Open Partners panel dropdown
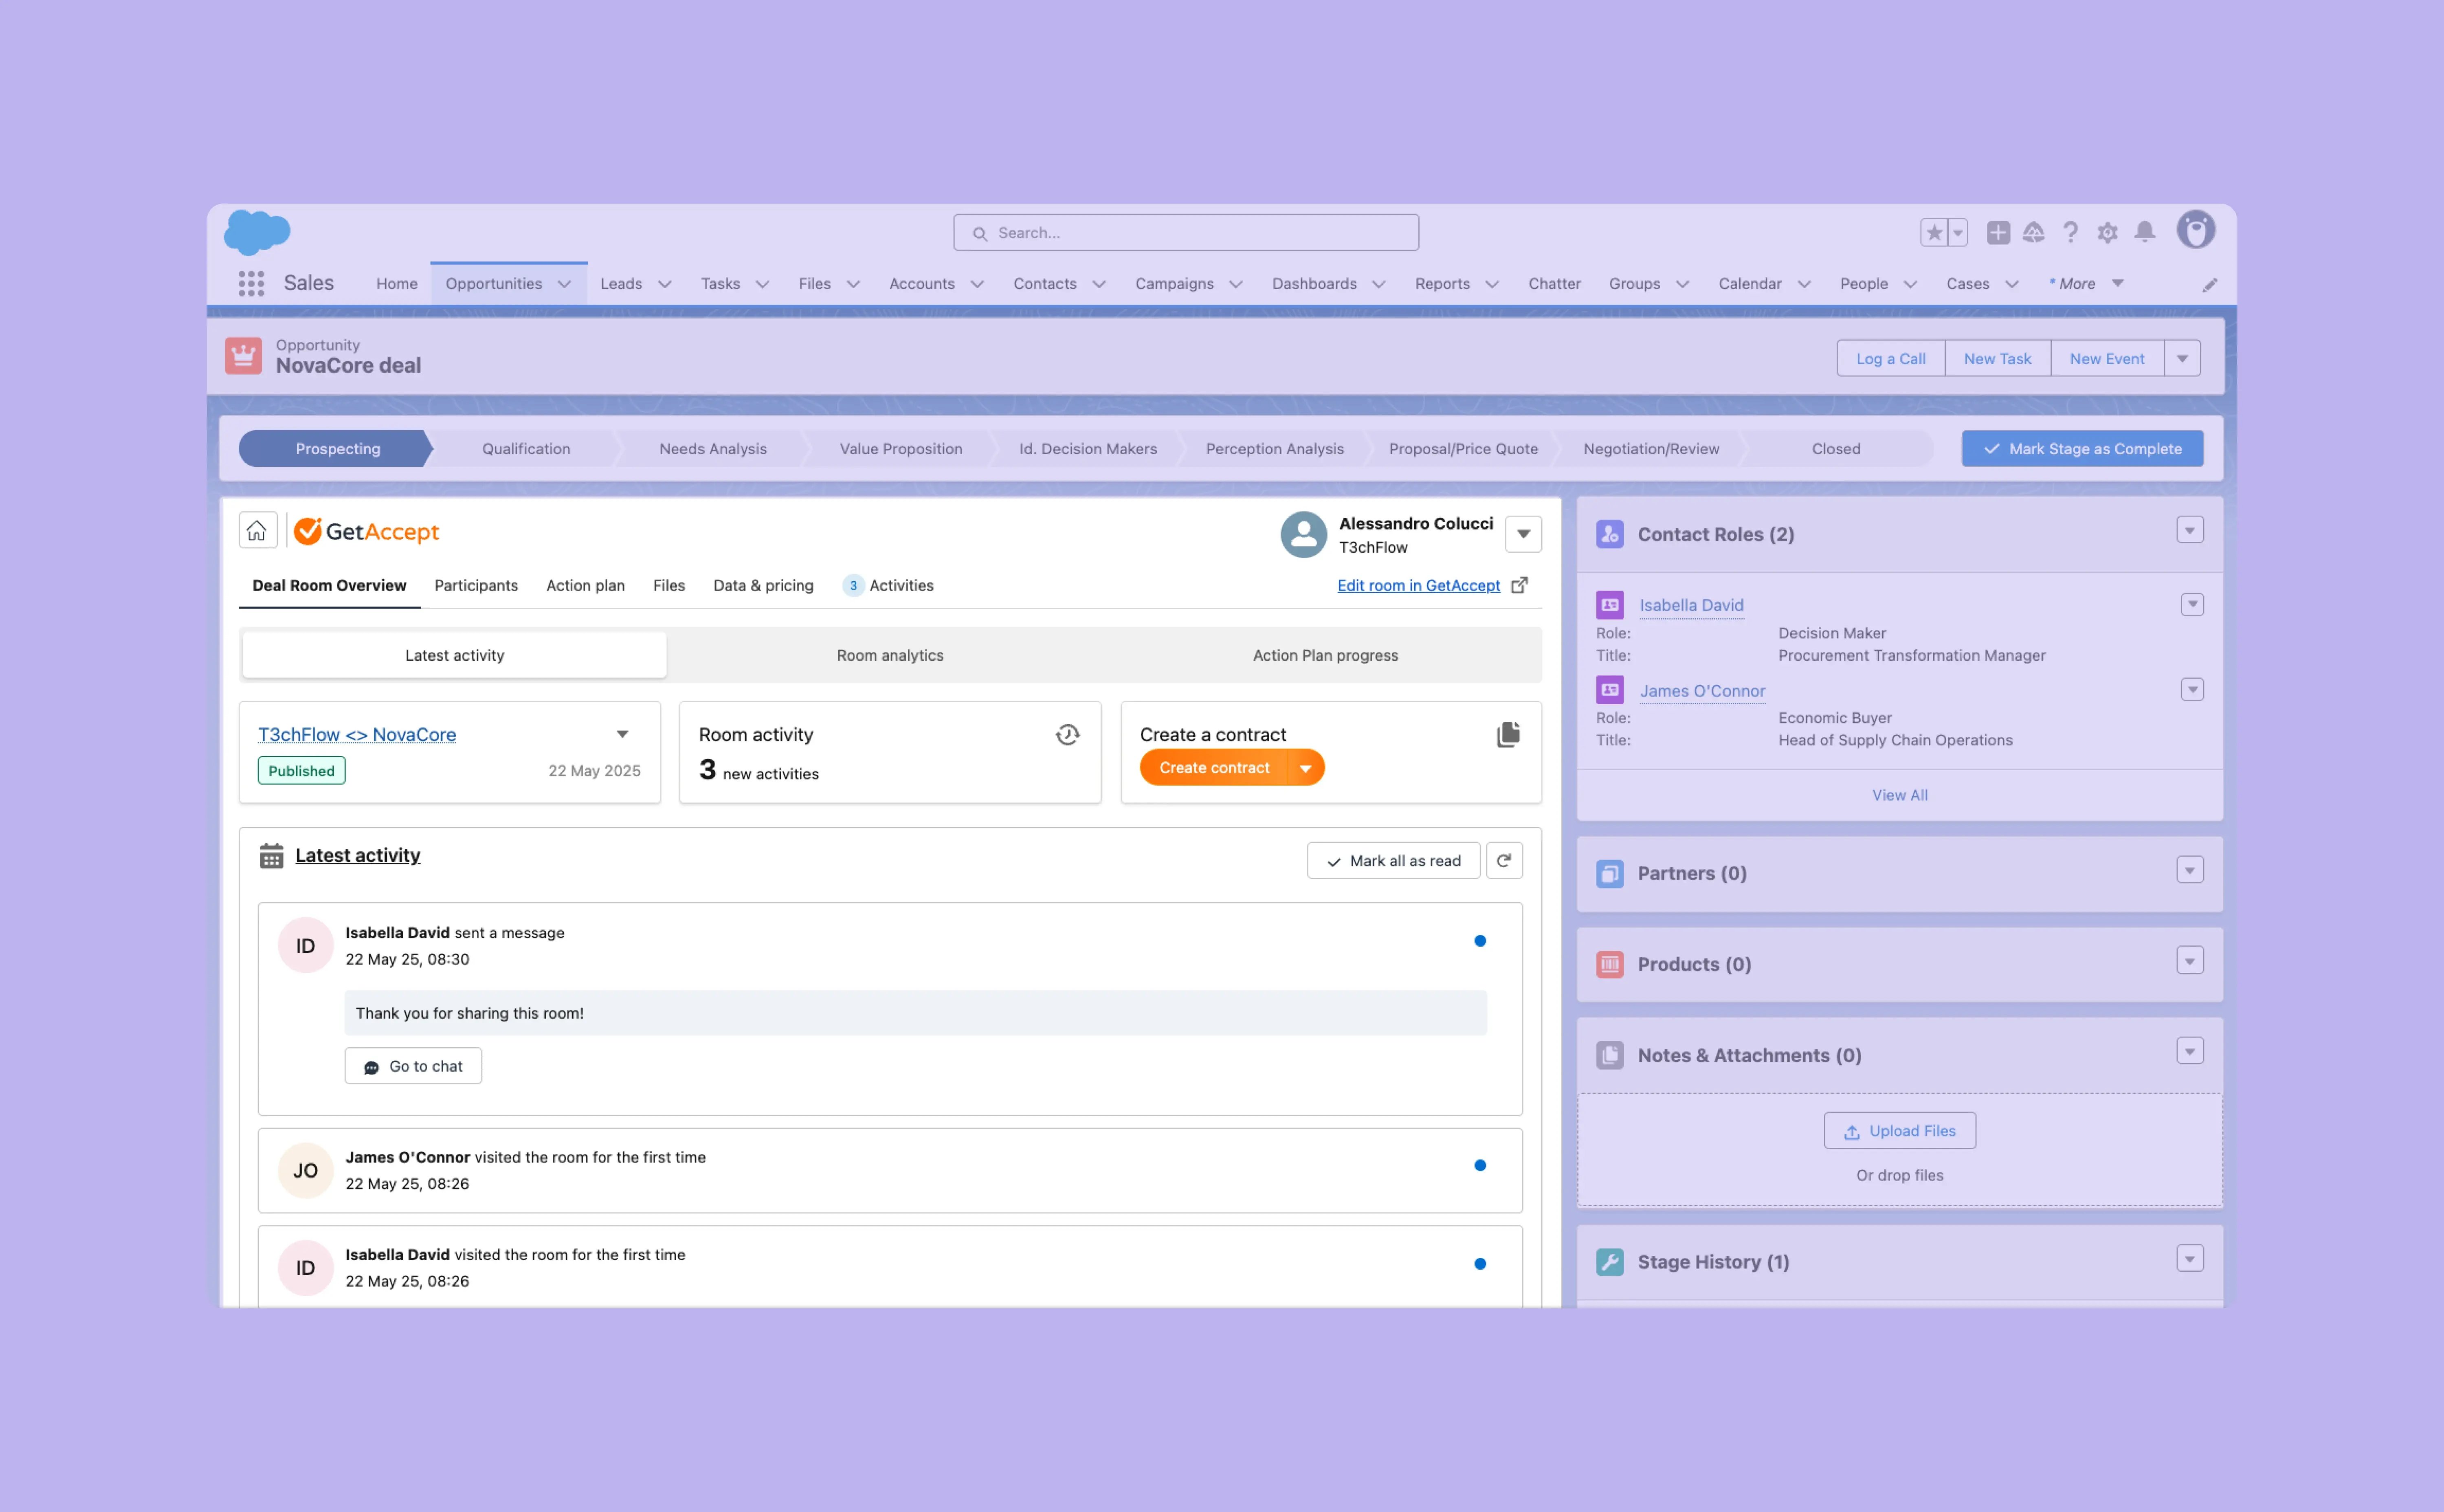The image size is (2444, 1512). pos(2190,871)
